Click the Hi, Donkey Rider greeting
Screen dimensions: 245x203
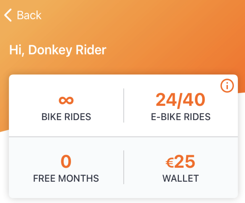click(58, 50)
